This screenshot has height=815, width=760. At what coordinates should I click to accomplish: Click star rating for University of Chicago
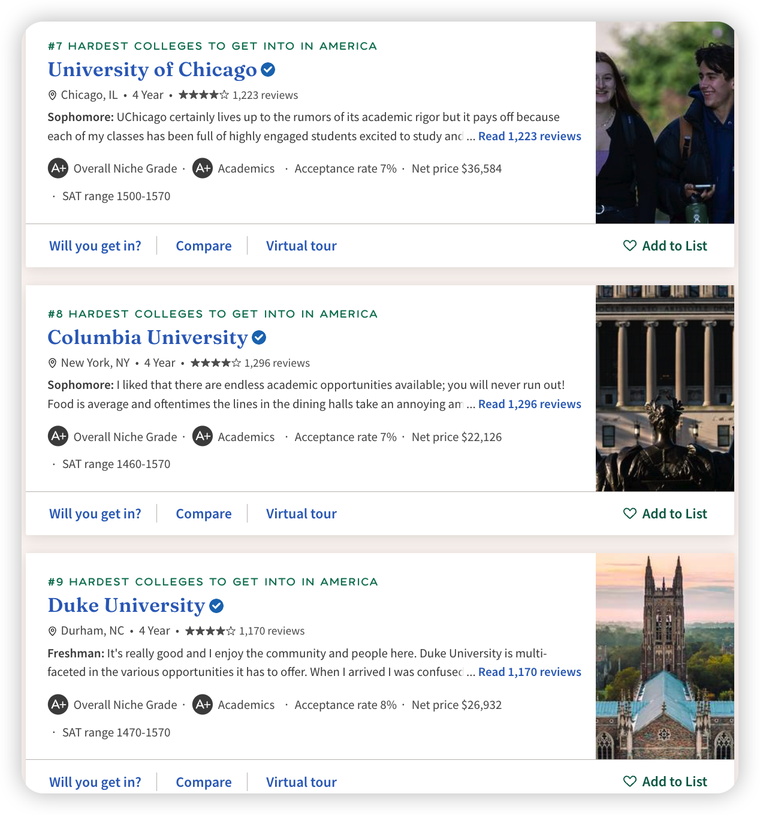pyautogui.click(x=204, y=95)
